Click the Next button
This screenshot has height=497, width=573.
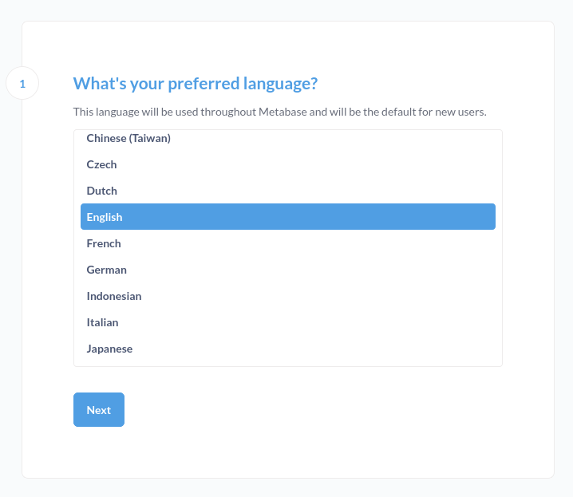tap(99, 410)
